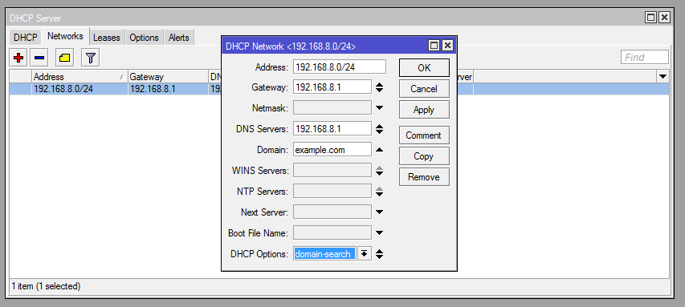Select the Networks tab
Image resolution: width=685 pixels, height=307 pixels.
pyautogui.click(x=65, y=36)
